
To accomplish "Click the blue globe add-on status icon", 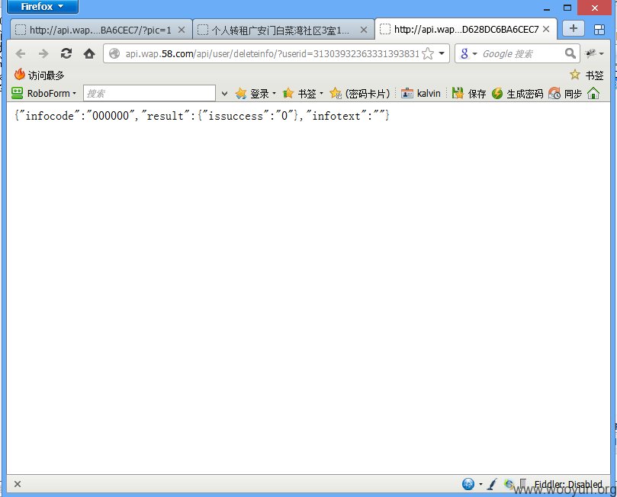I will (x=468, y=484).
